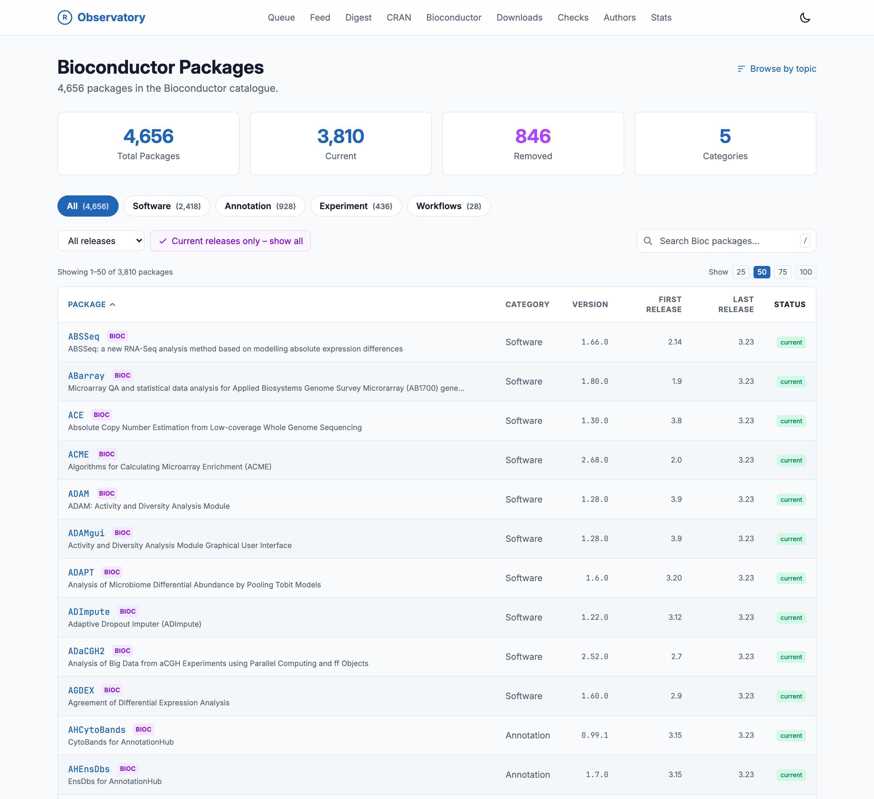874x799 pixels.
Task: Show 75 packages per page
Action: pyautogui.click(x=783, y=272)
